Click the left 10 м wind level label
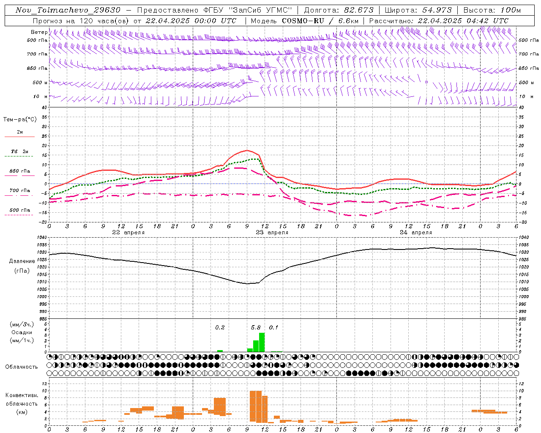This screenshot has width=541, height=433. 40,97
